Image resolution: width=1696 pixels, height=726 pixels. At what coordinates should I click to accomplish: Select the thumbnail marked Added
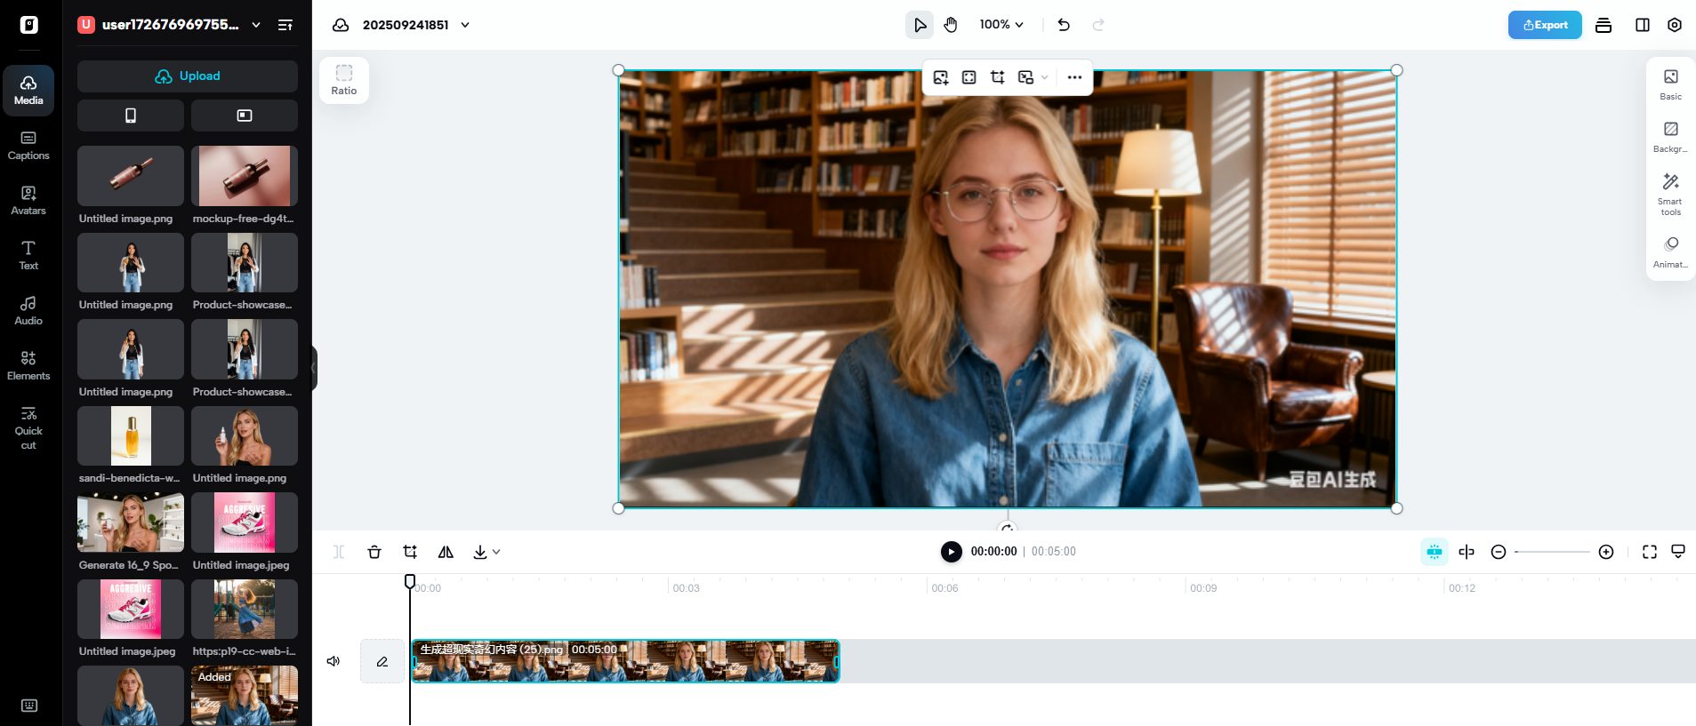(245, 696)
